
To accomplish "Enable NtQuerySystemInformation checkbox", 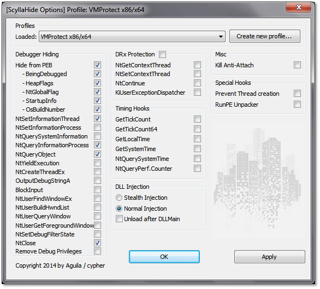I will [x=97, y=136].
